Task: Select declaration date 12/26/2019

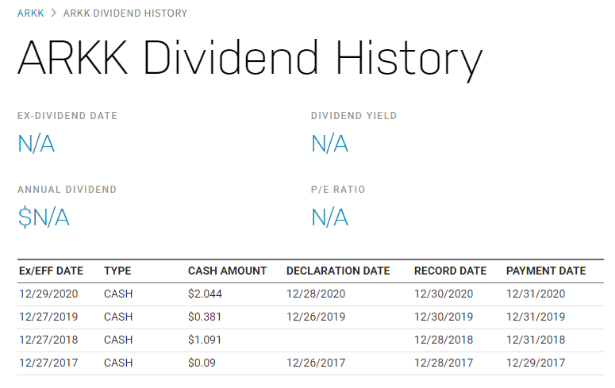Action: coord(316,317)
